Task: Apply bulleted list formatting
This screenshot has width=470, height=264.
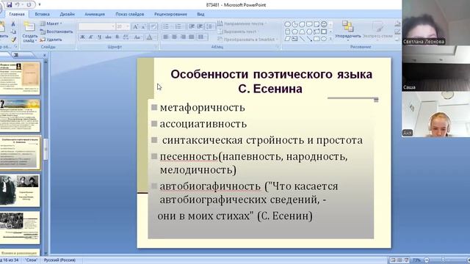Action: pos(166,26)
